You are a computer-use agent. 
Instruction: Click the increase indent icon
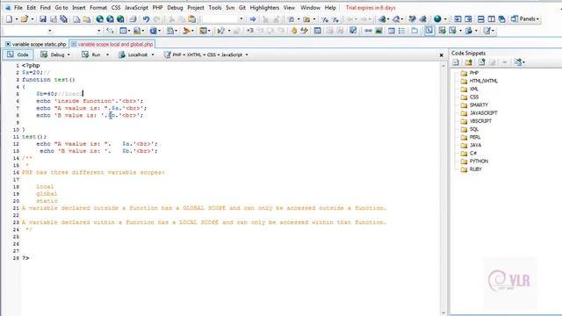(249, 31)
